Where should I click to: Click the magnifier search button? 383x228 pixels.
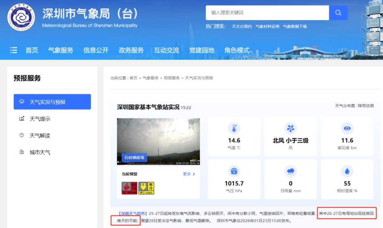click(338, 13)
